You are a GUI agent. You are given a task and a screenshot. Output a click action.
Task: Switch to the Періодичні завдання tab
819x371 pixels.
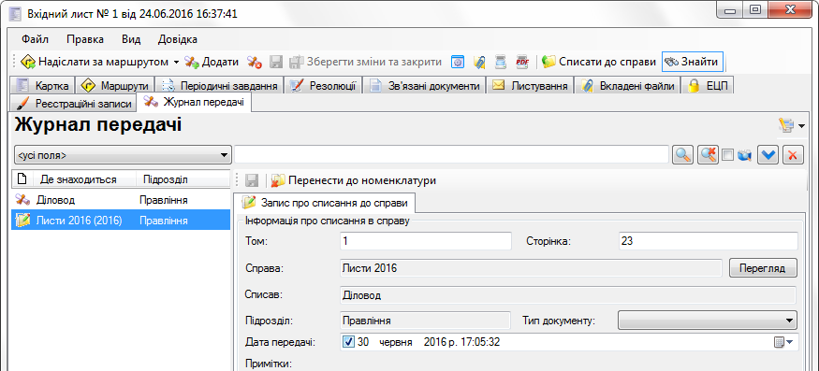click(x=220, y=86)
